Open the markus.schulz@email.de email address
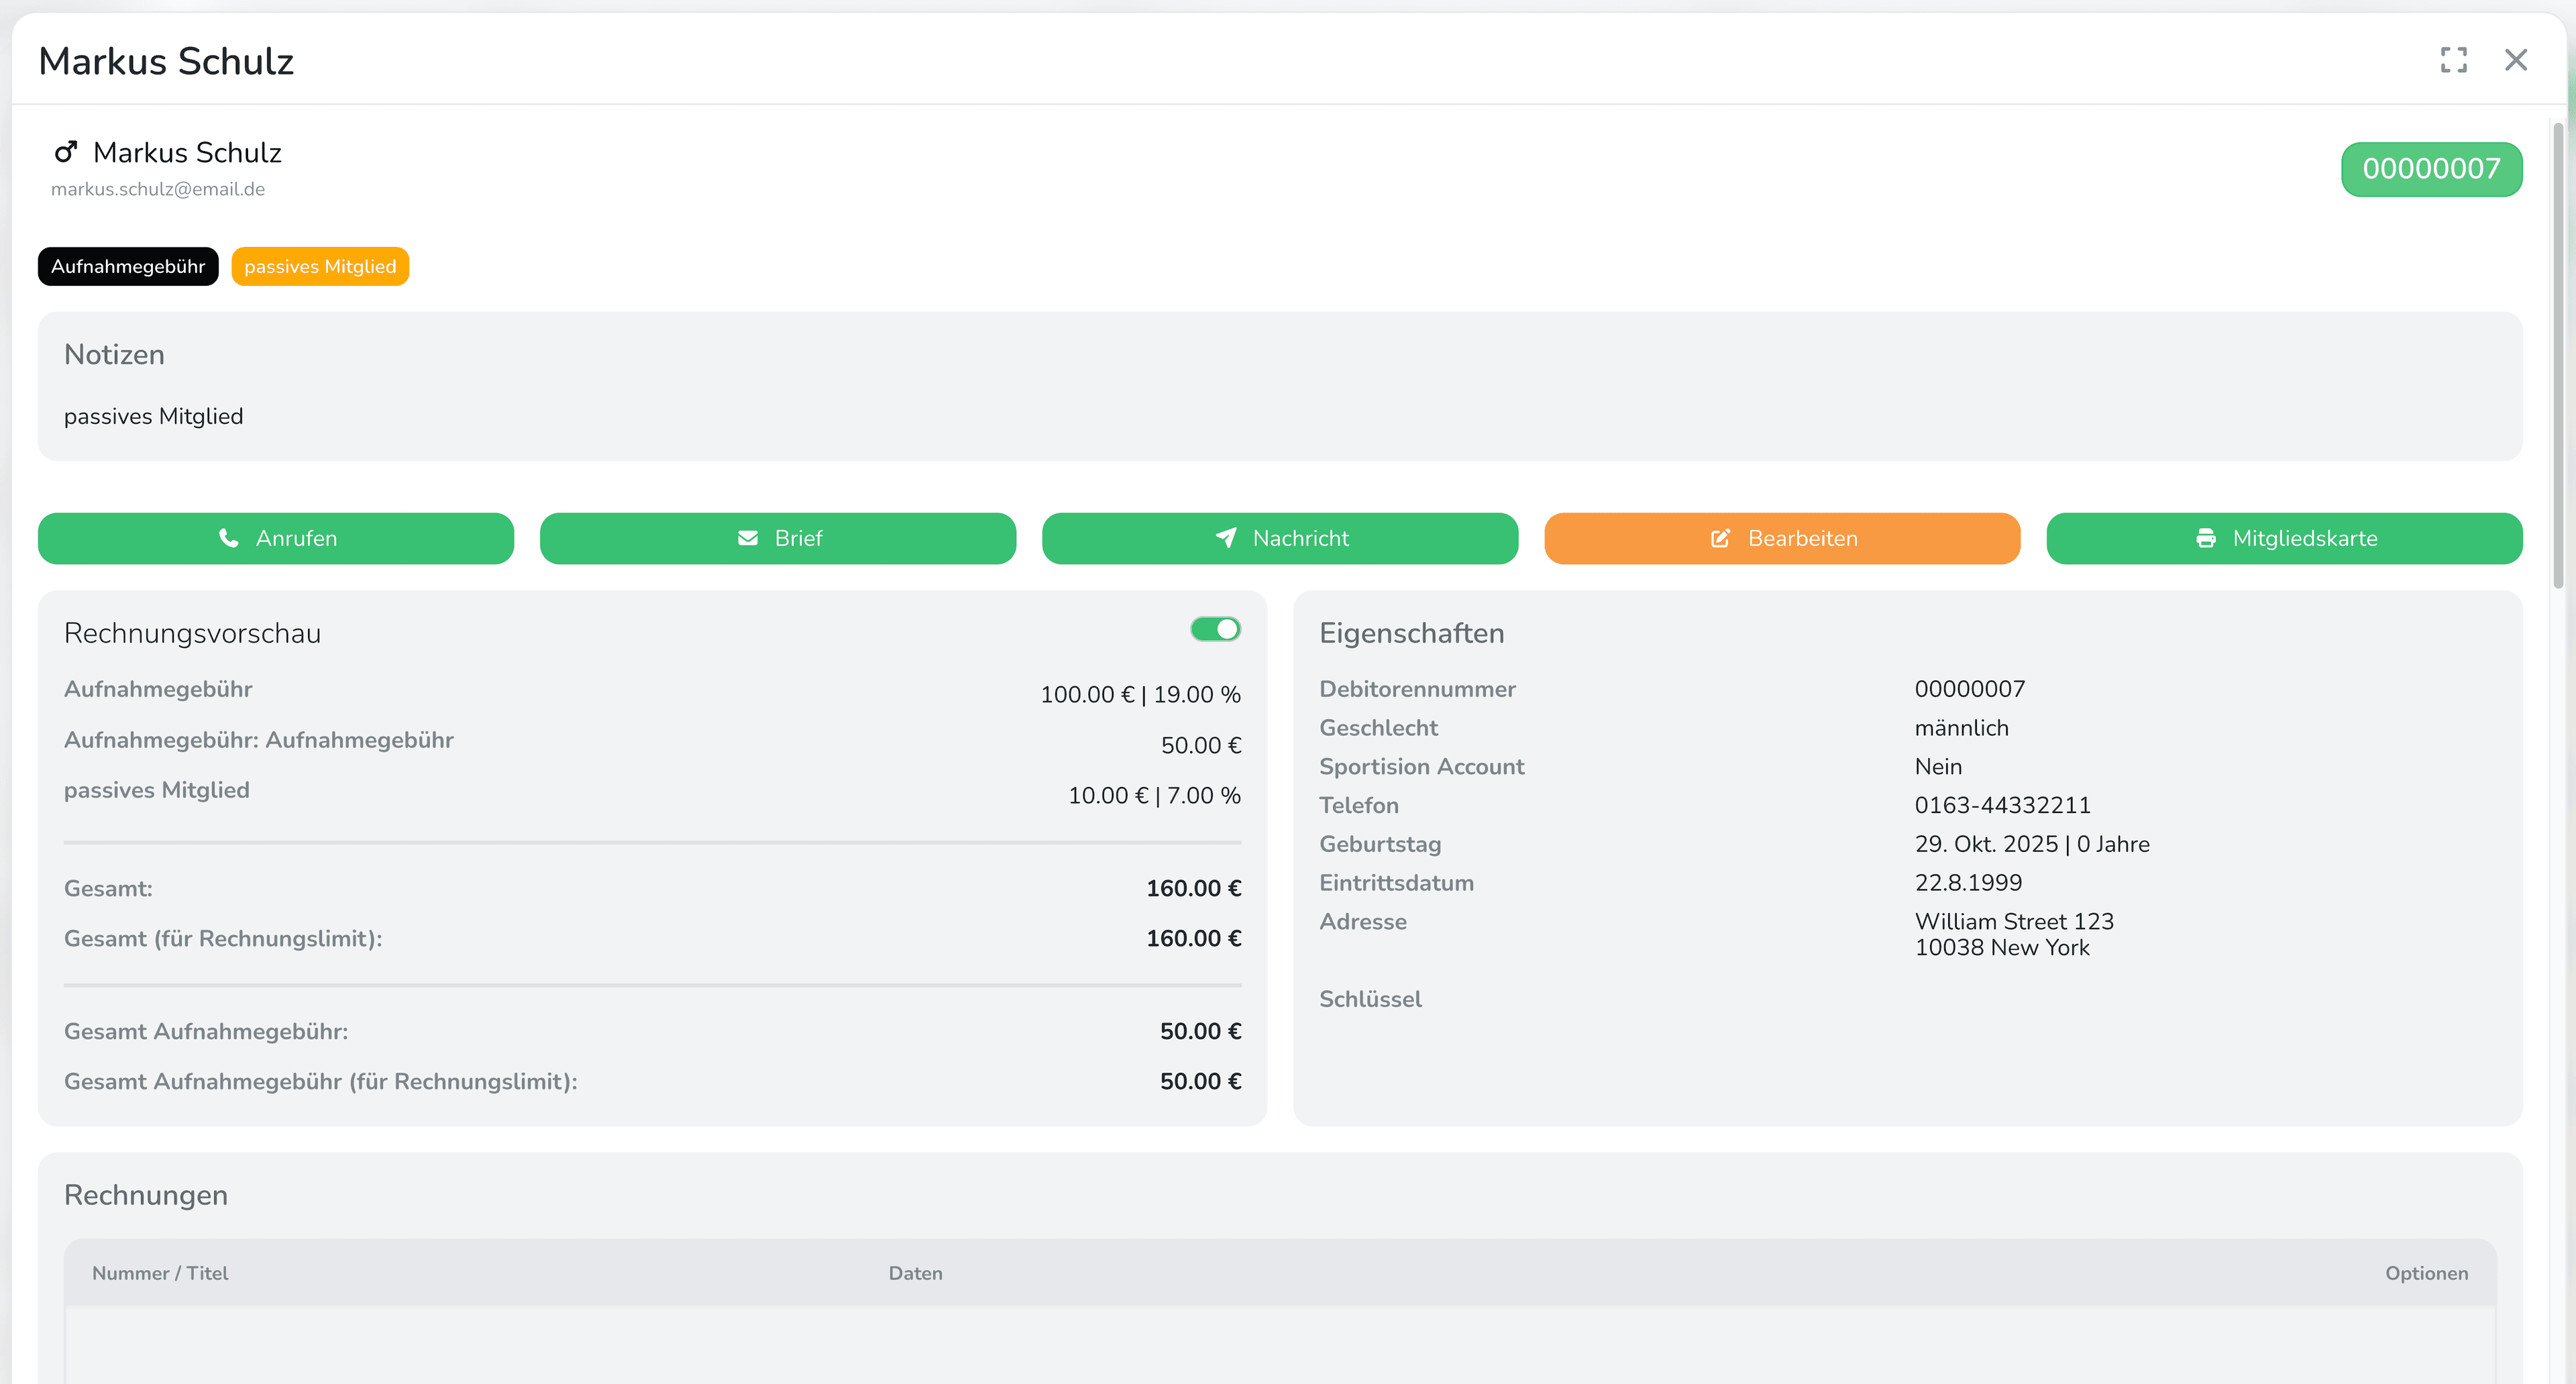Viewport: 2576px width, 1384px height. pos(158,189)
